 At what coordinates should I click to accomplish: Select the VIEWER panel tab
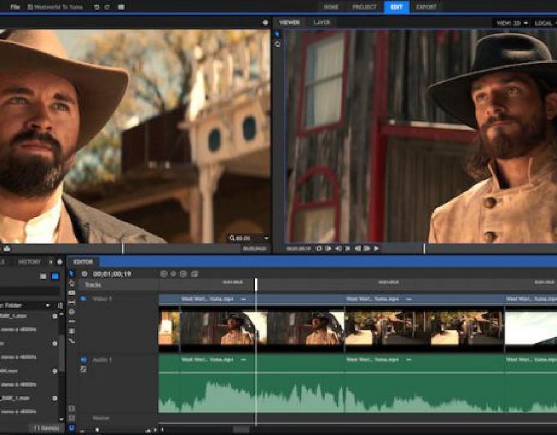tap(289, 22)
